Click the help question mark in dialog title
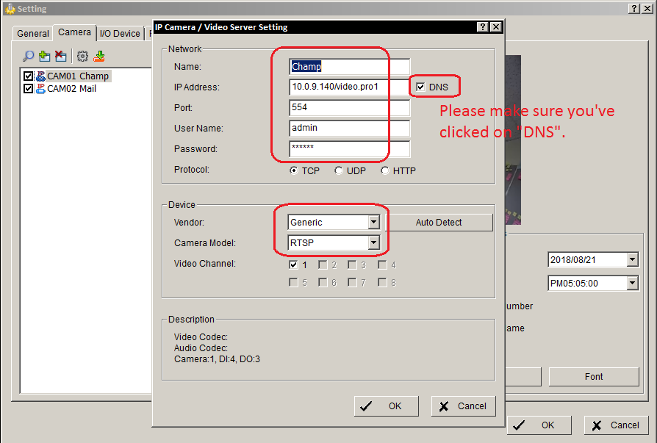 (482, 27)
